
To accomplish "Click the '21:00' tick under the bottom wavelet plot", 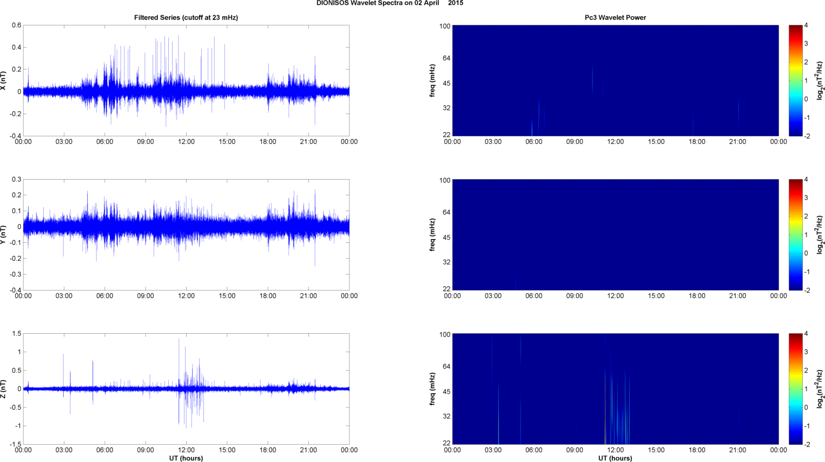I will (737, 450).
